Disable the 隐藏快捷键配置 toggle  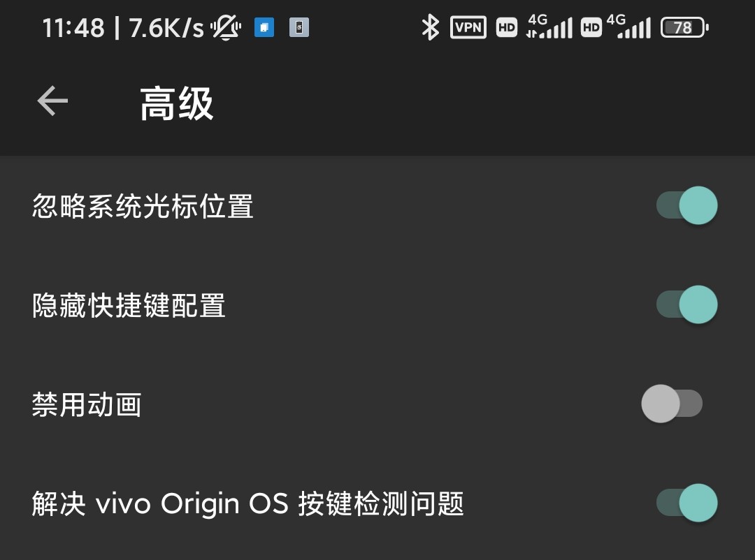[687, 304]
